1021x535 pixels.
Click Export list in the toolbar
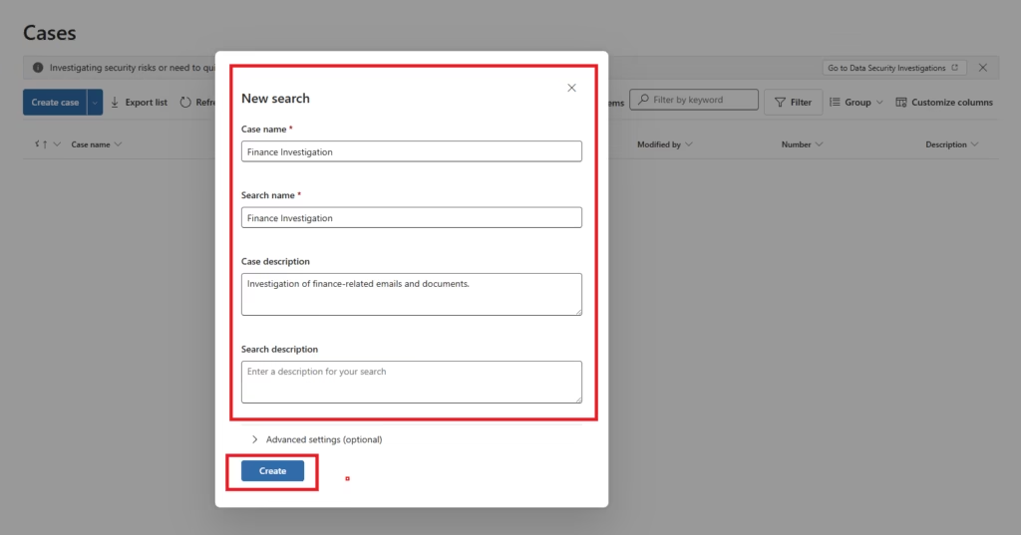[139, 103]
